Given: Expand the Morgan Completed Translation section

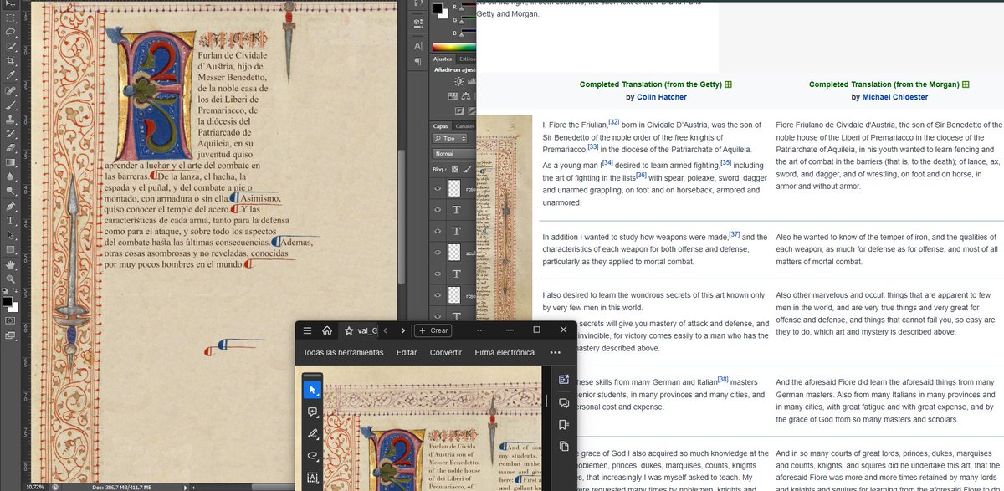Looking at the screenshot, I should [x=965, y=84].
